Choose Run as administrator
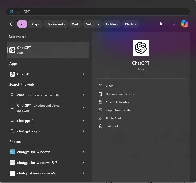 coord(120,94)
